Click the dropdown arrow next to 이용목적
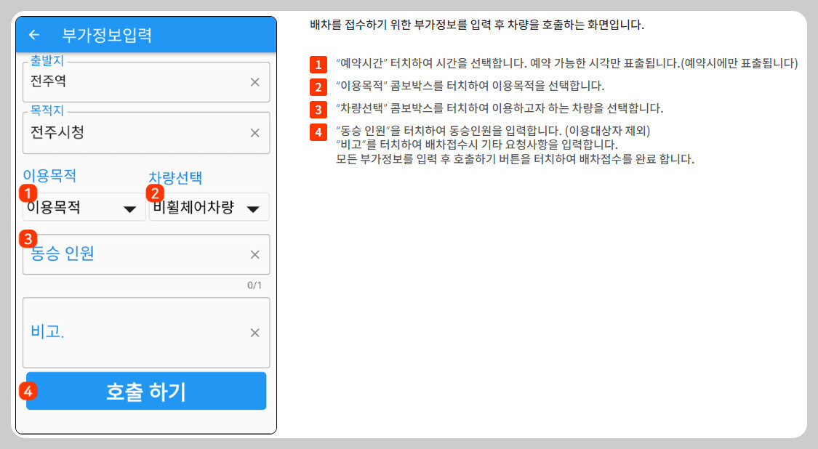The image size is (818, 449). click(131, 207)
